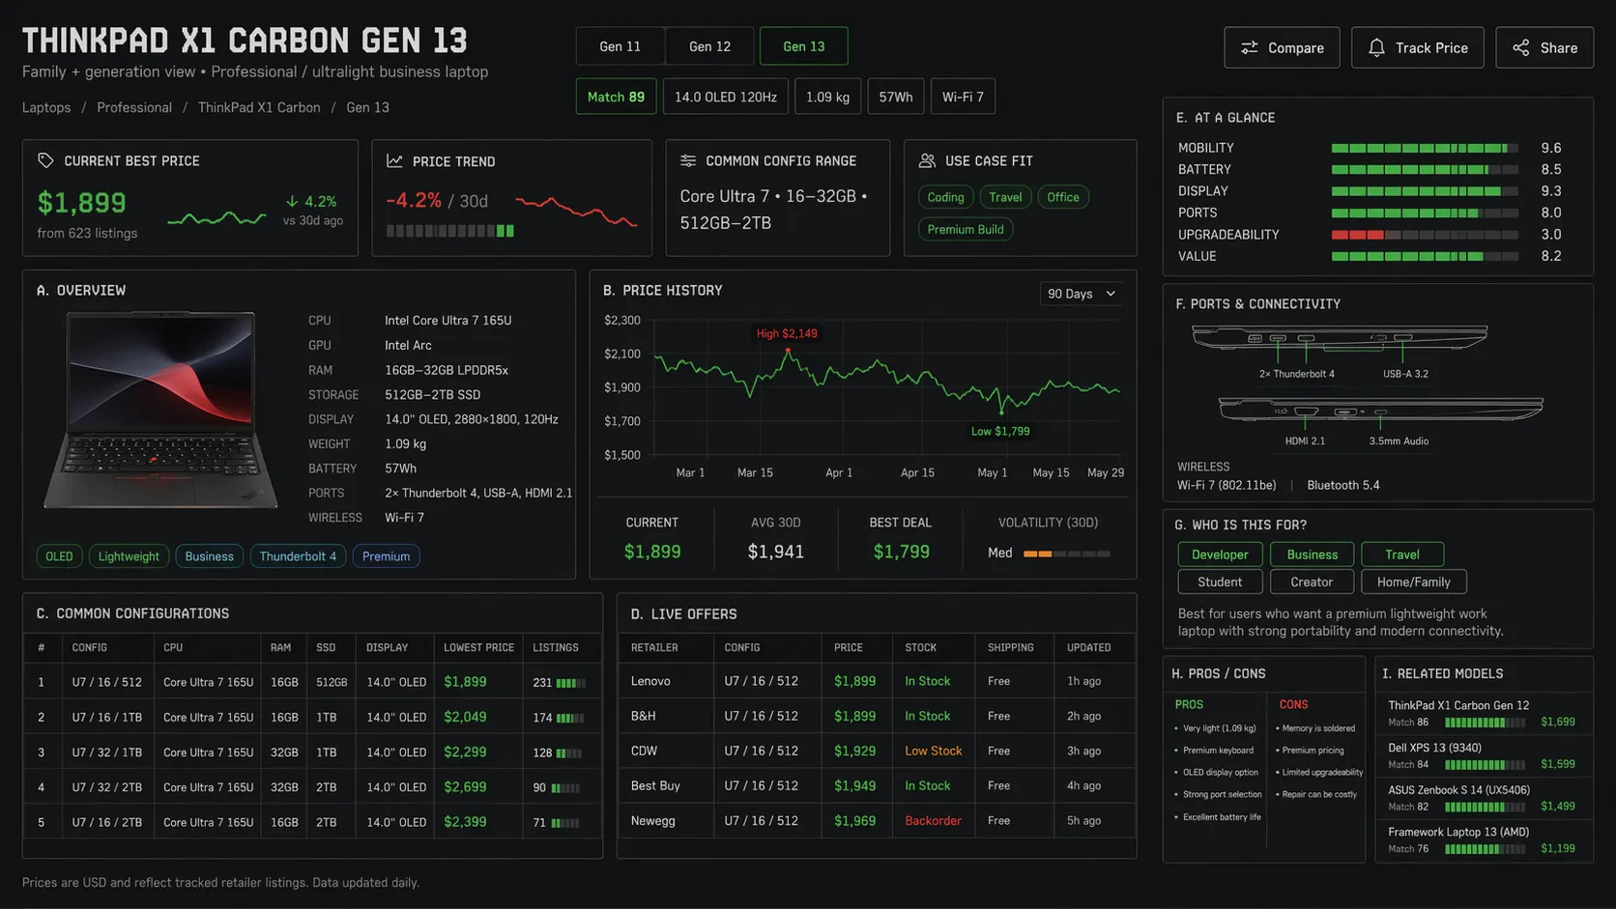This screenshot has width=1616, height=909.
Task: Click the Mobility rating bar
Action: tap(1425, 148)
